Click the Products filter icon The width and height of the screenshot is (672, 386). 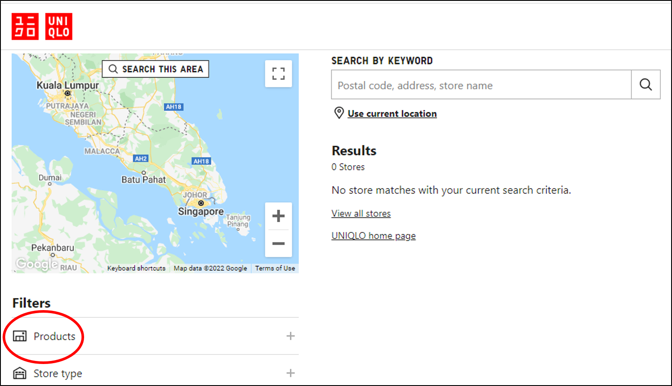tap(20, 336)
